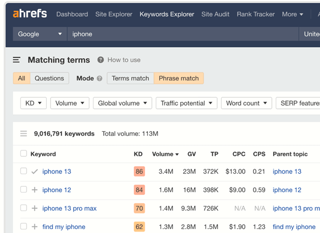
Task: Click the KD column header
Action: [138, 154]
